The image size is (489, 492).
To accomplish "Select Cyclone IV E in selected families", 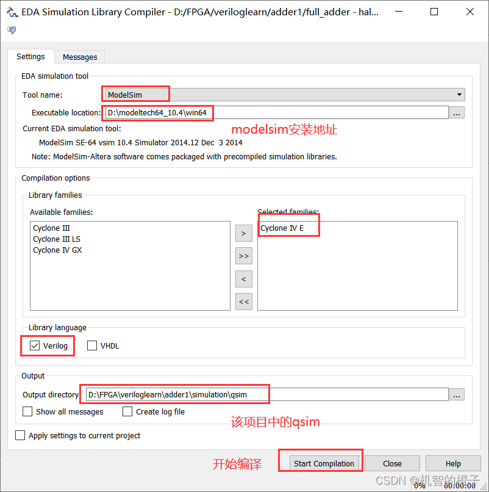I will (282, 228).
